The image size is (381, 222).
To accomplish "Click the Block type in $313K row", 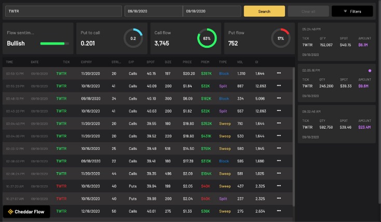I will tap(224, 161).
